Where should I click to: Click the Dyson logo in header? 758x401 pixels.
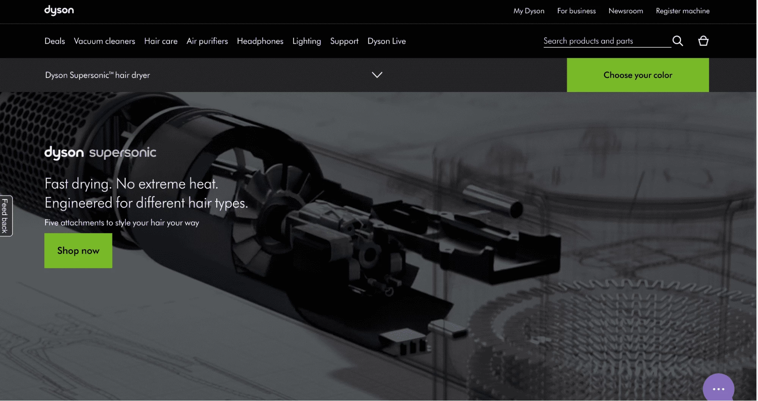[59, 11]
